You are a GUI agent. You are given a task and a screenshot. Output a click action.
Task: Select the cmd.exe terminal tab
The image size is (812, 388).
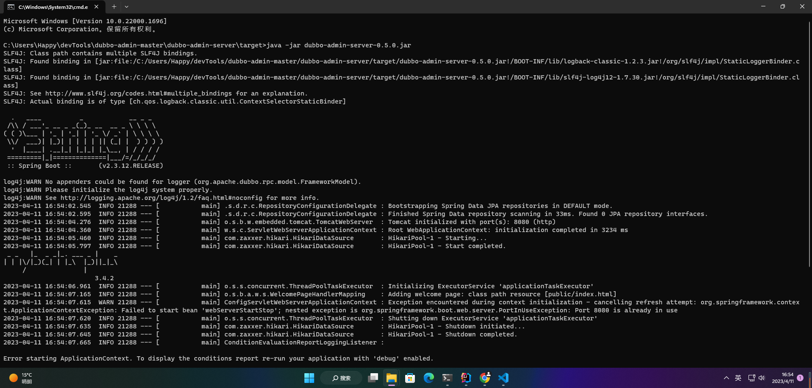53,7
